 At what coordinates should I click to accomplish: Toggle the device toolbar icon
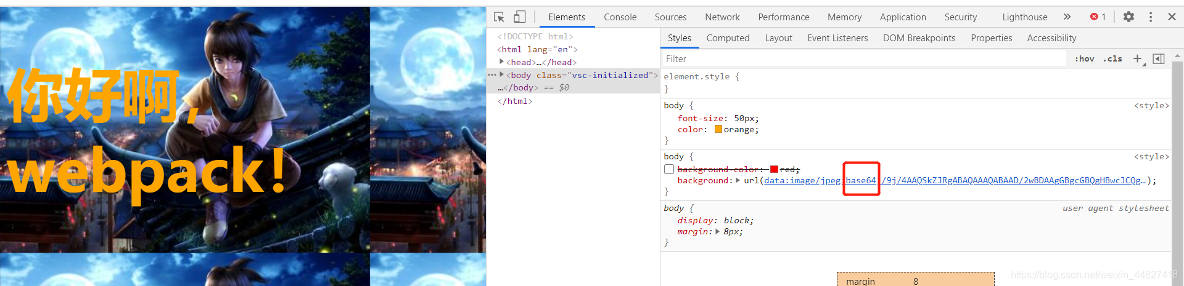pos(520,17)
